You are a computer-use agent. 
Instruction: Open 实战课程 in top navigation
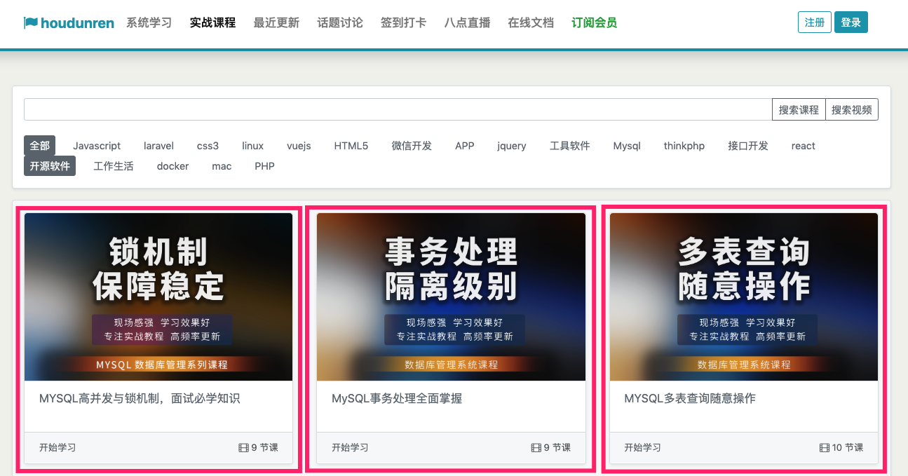212,22
